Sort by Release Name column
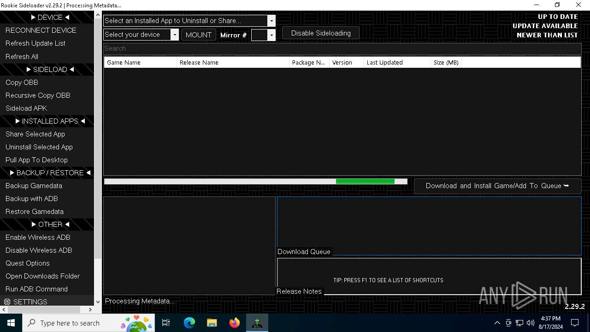 (x=233, y=62)
